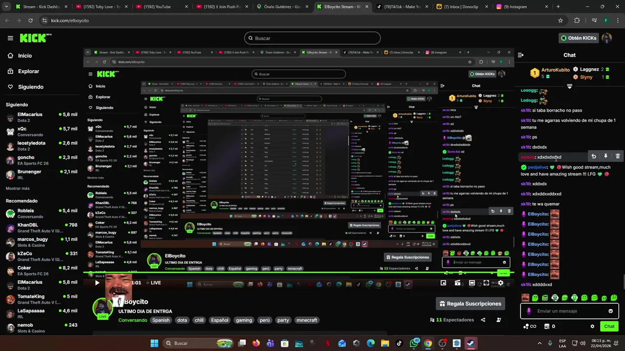Insert the first face emote in quick row
The height and width of the screenshot is (351, 625).
point(525,297)
